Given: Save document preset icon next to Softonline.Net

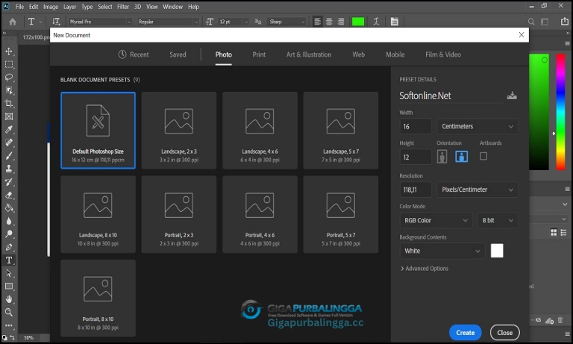Looking at the screenshot, I should [x=512, y=96].
